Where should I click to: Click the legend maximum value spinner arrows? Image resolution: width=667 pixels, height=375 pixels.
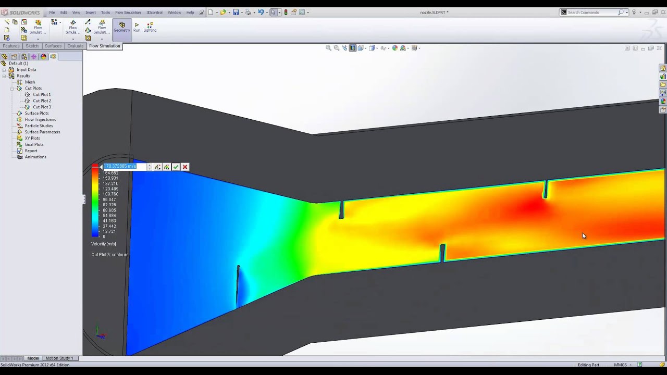[x=150, y=167]
